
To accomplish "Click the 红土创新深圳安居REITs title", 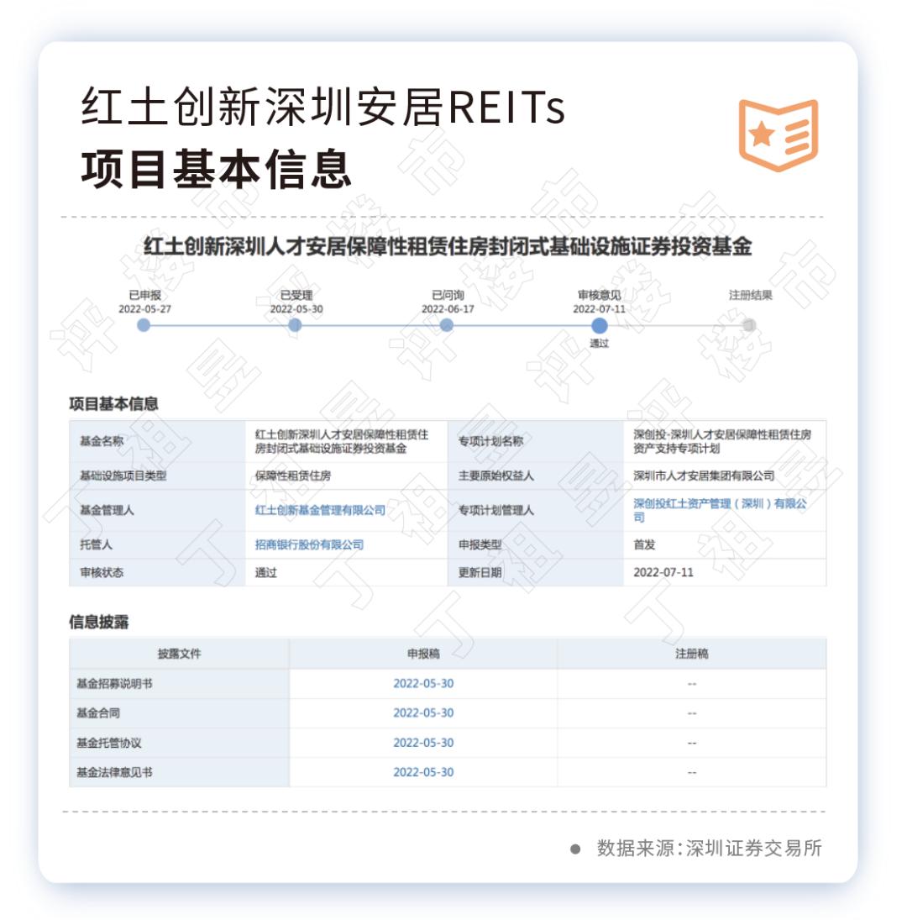I will [x=323, y=107].
